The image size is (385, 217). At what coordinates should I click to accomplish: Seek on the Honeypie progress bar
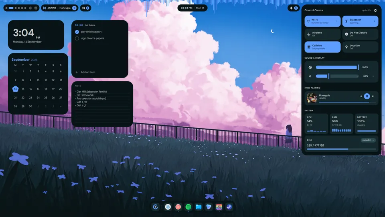[x=347, y=102]
